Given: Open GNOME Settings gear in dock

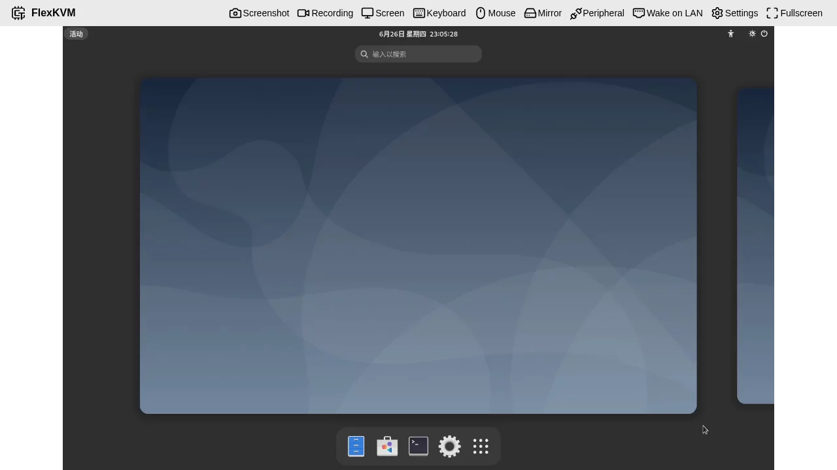Looking at the screenshot, I should click(450, 446).
